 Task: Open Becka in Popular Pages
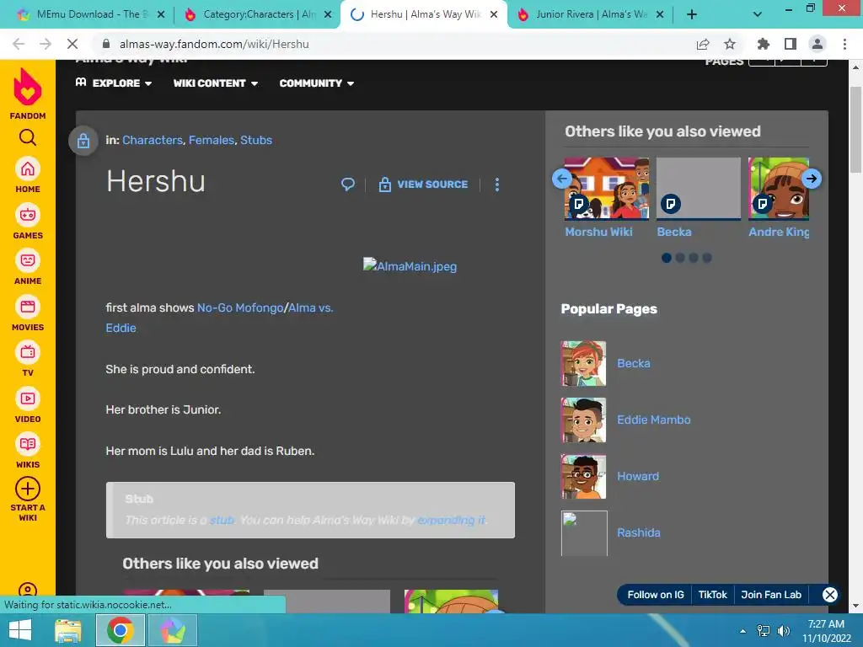coord(633,363)
